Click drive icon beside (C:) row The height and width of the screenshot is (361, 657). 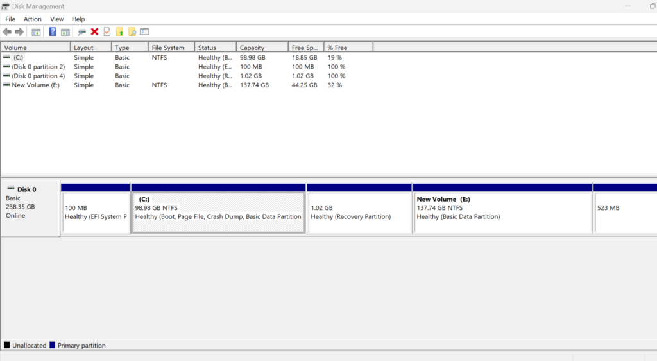point(6,57)
